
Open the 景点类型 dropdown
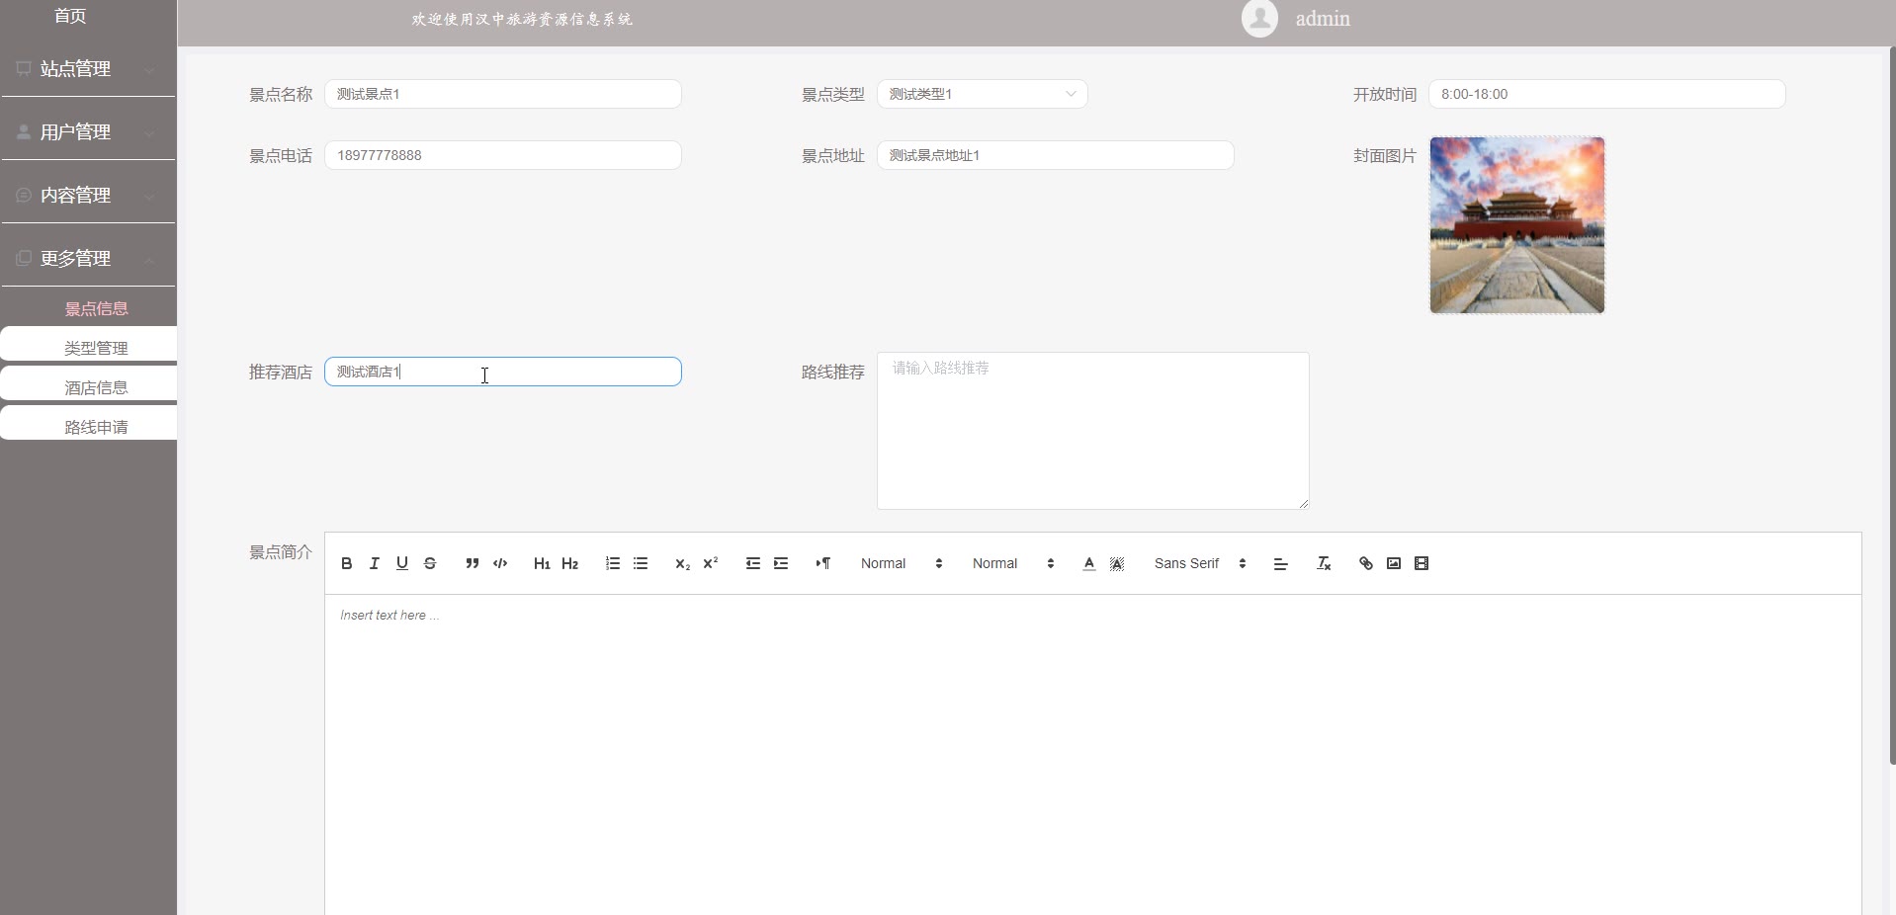point(982,94)
